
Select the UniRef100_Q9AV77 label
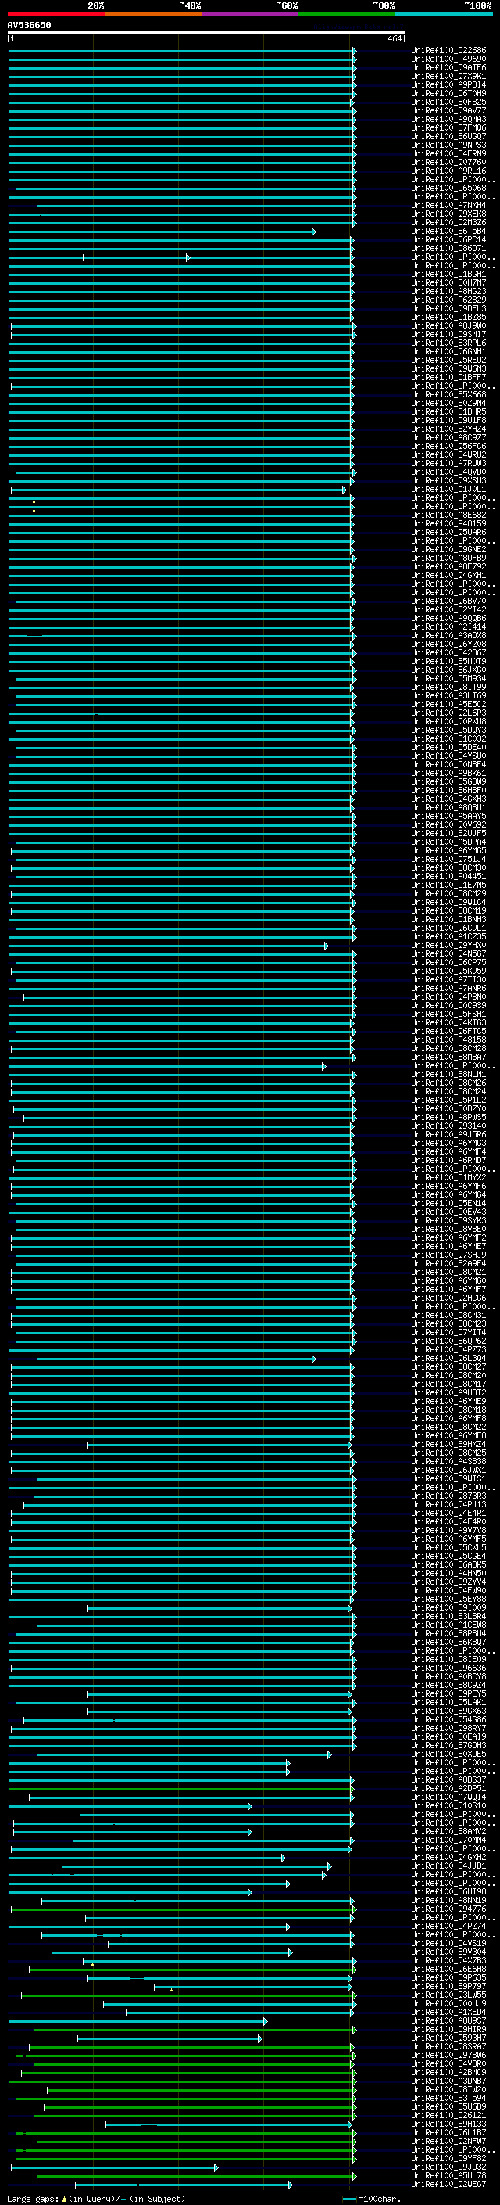click(x=448, y=110)
